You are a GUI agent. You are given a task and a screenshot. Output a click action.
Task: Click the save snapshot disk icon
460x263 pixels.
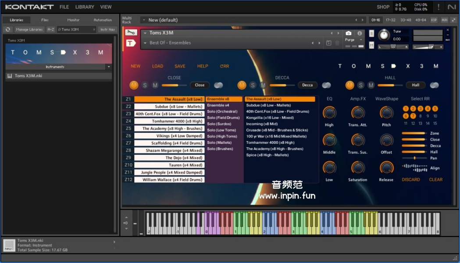329,43
